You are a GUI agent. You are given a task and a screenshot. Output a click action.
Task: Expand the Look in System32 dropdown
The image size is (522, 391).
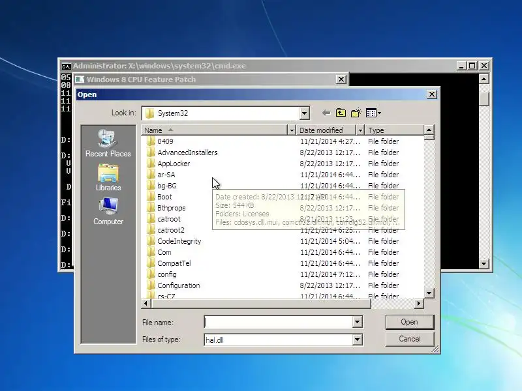[x=304, y=113]
